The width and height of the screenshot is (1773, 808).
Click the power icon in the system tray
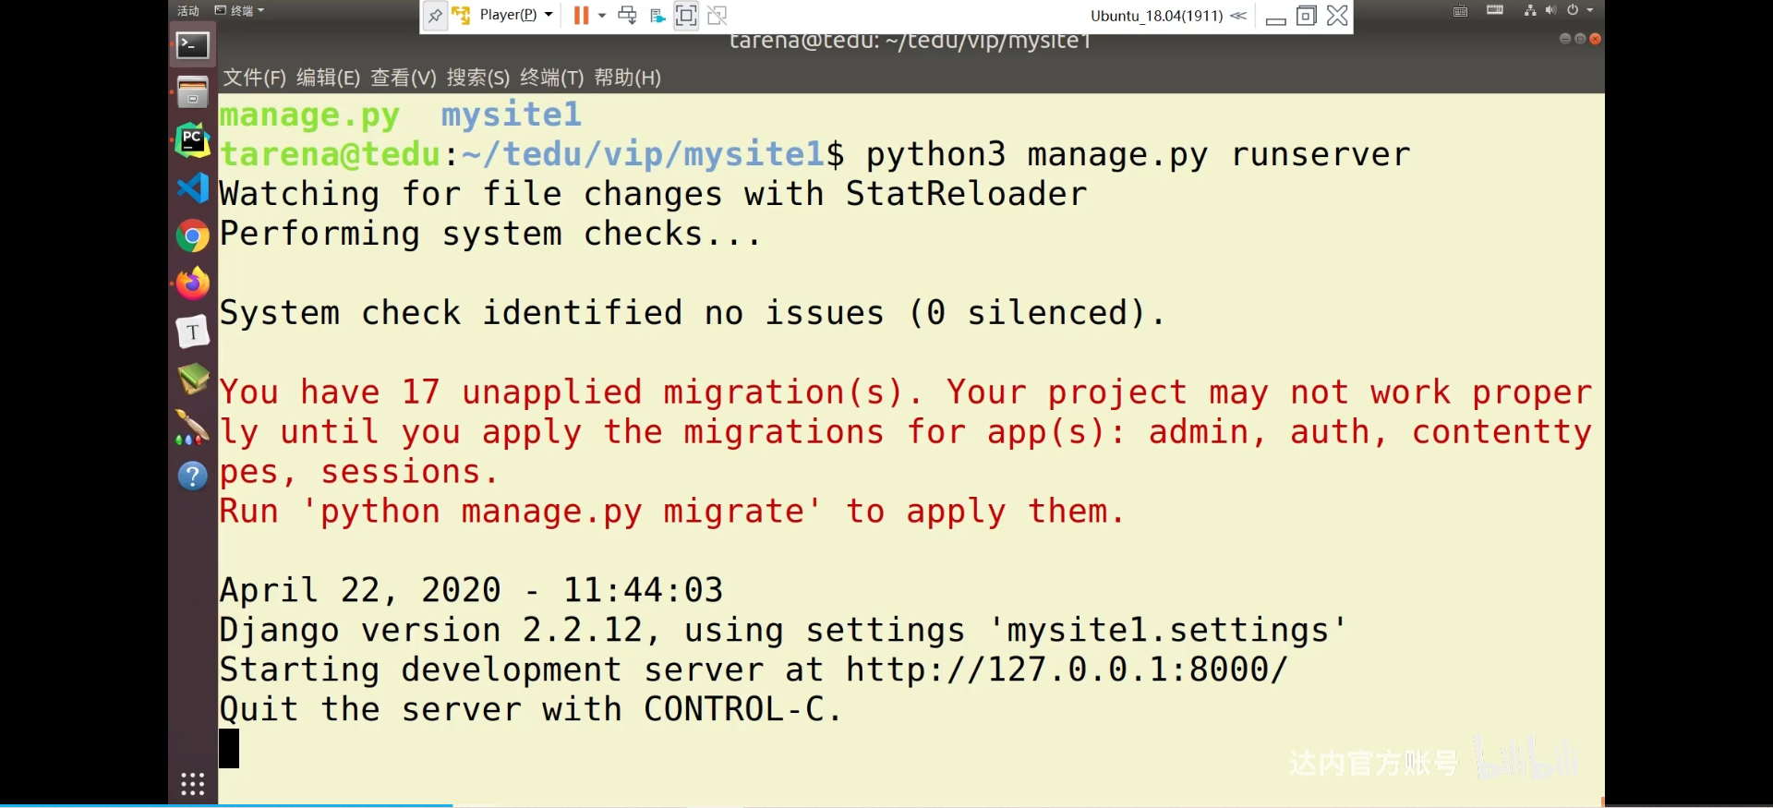click(1573, 10)
